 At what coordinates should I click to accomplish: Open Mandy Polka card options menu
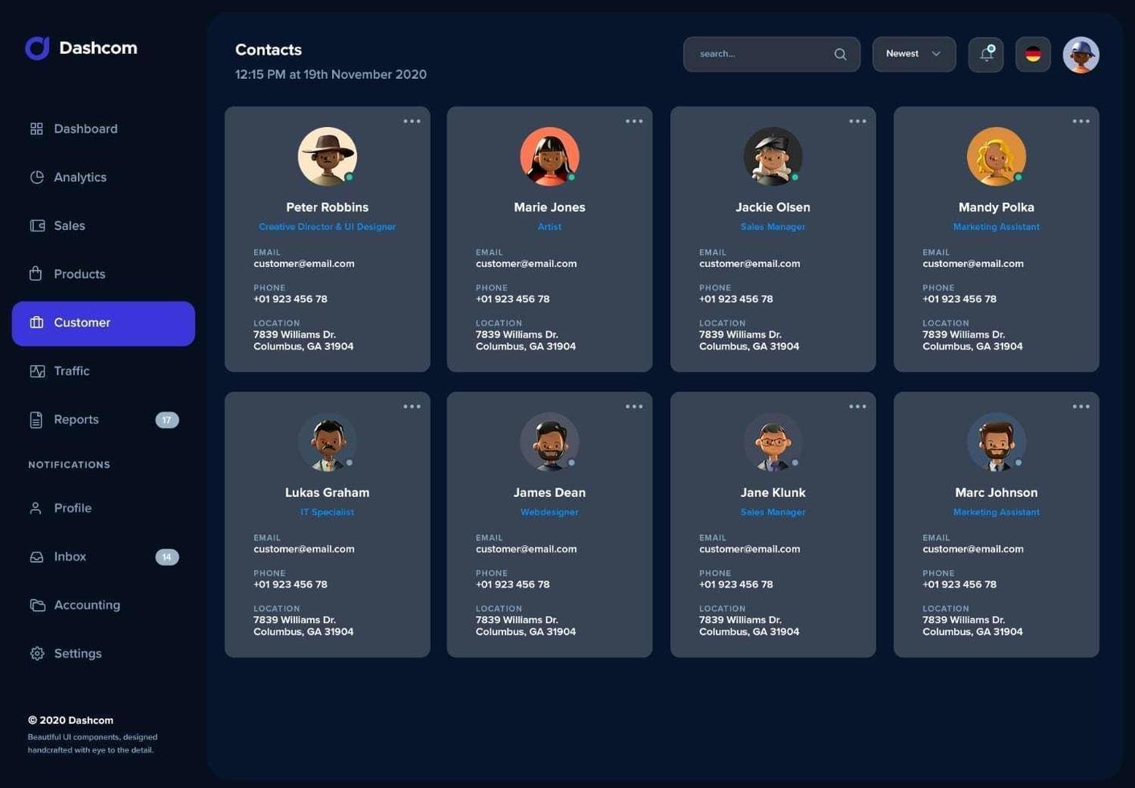tap(1081, 121)
